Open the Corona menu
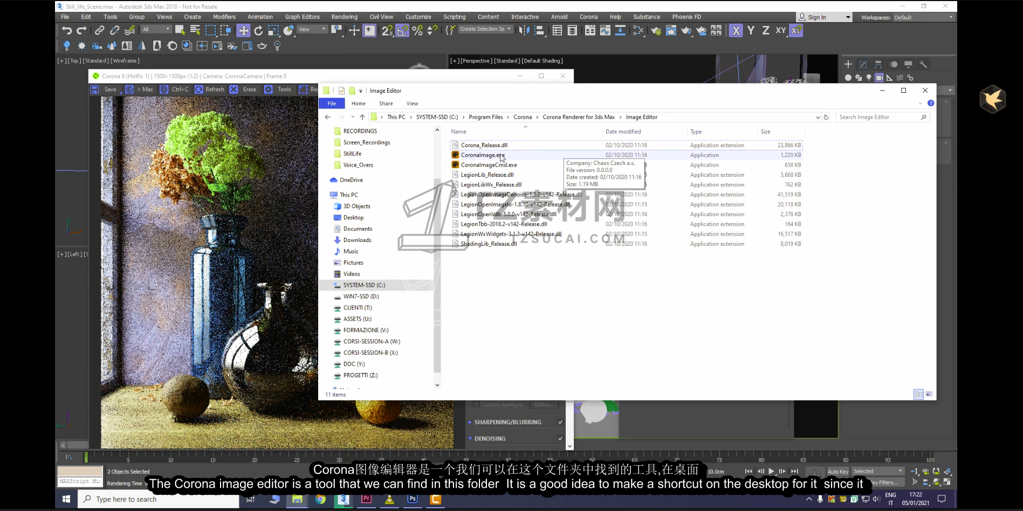The width and height of the screenshot is (1023, 511). click(588, 17)
